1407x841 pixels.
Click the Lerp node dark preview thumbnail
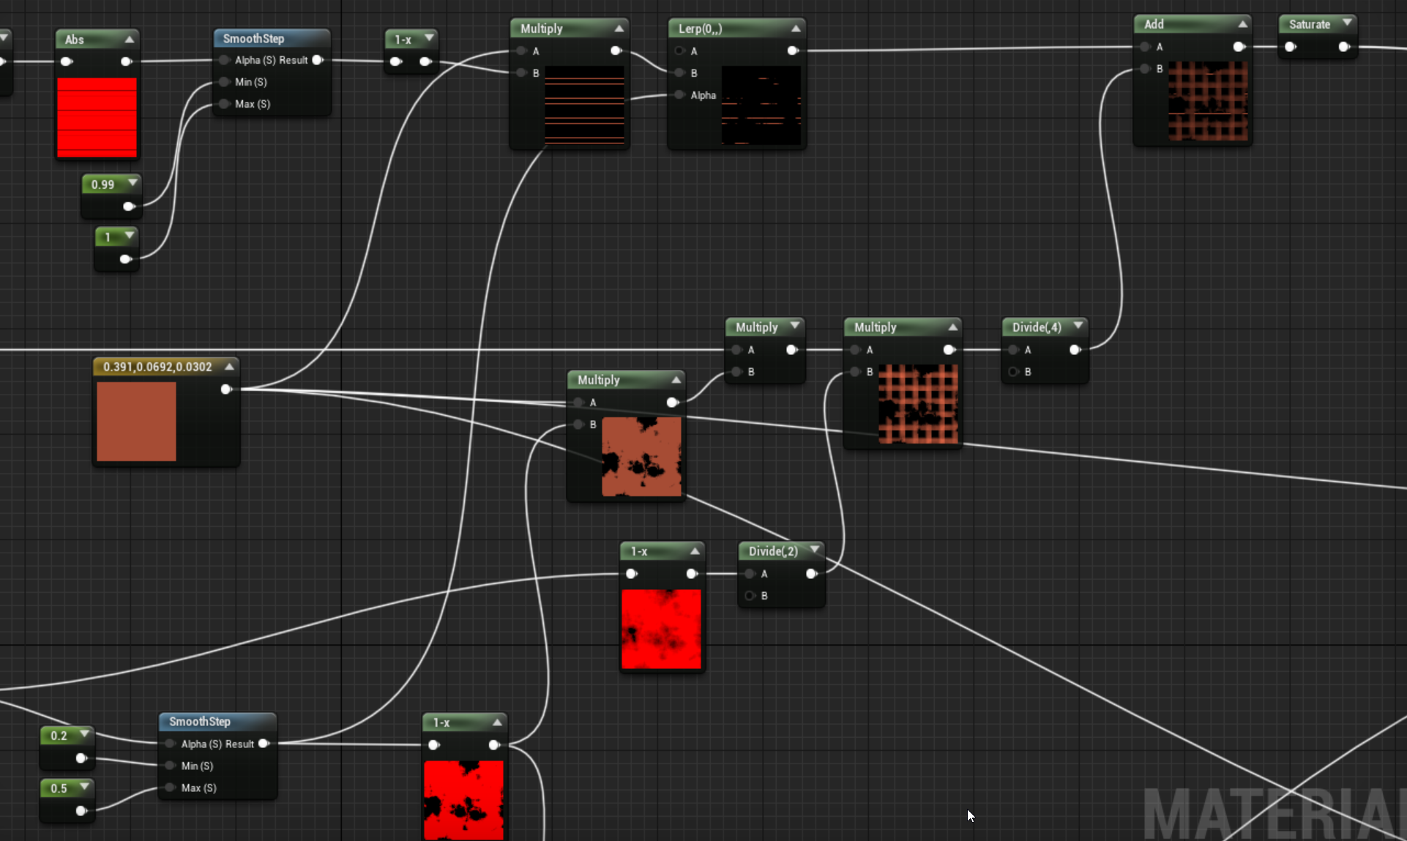761,105
